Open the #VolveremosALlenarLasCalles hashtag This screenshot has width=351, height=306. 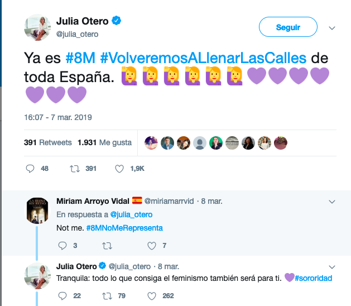click(203, 58)
